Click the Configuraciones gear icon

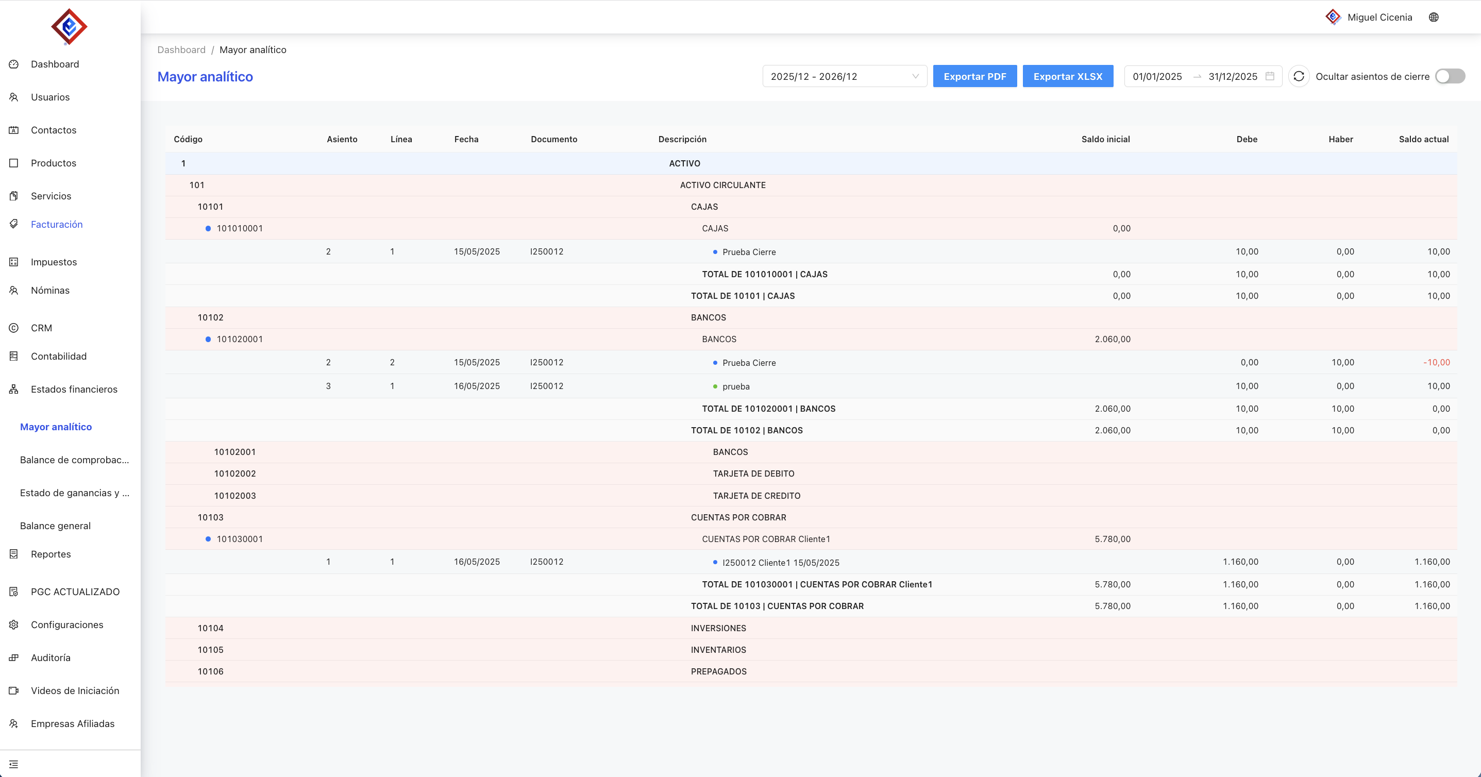pyautogui.click(x=14, y=624)
